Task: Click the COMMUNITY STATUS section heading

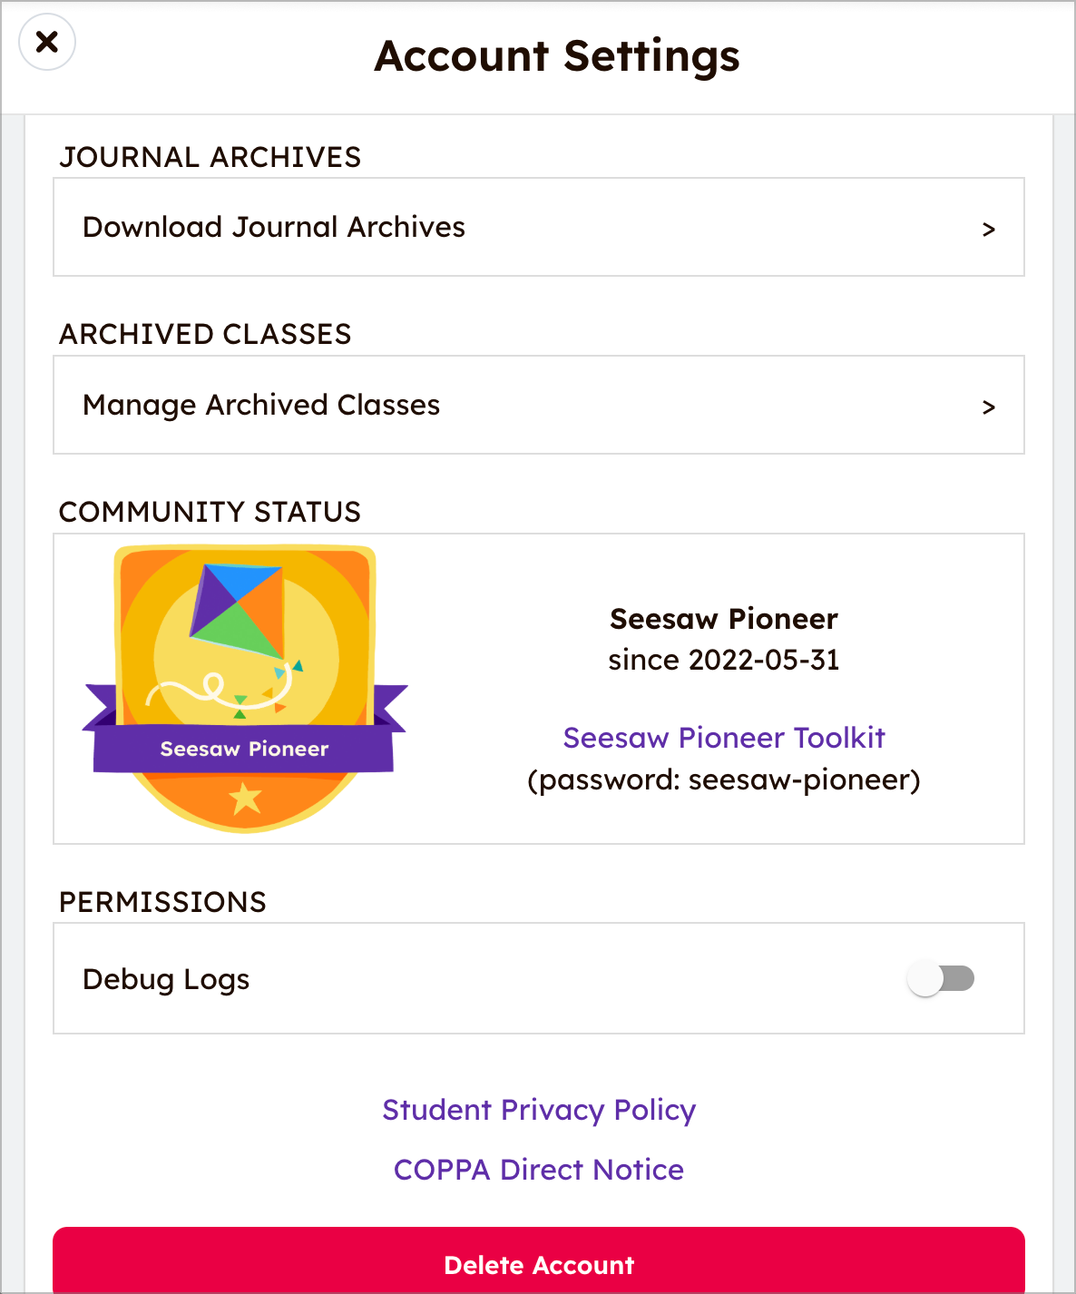Action: [x=210, y=512]
